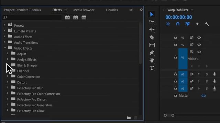
Task: Expand the Distort folder
Action: pos(7,82)
